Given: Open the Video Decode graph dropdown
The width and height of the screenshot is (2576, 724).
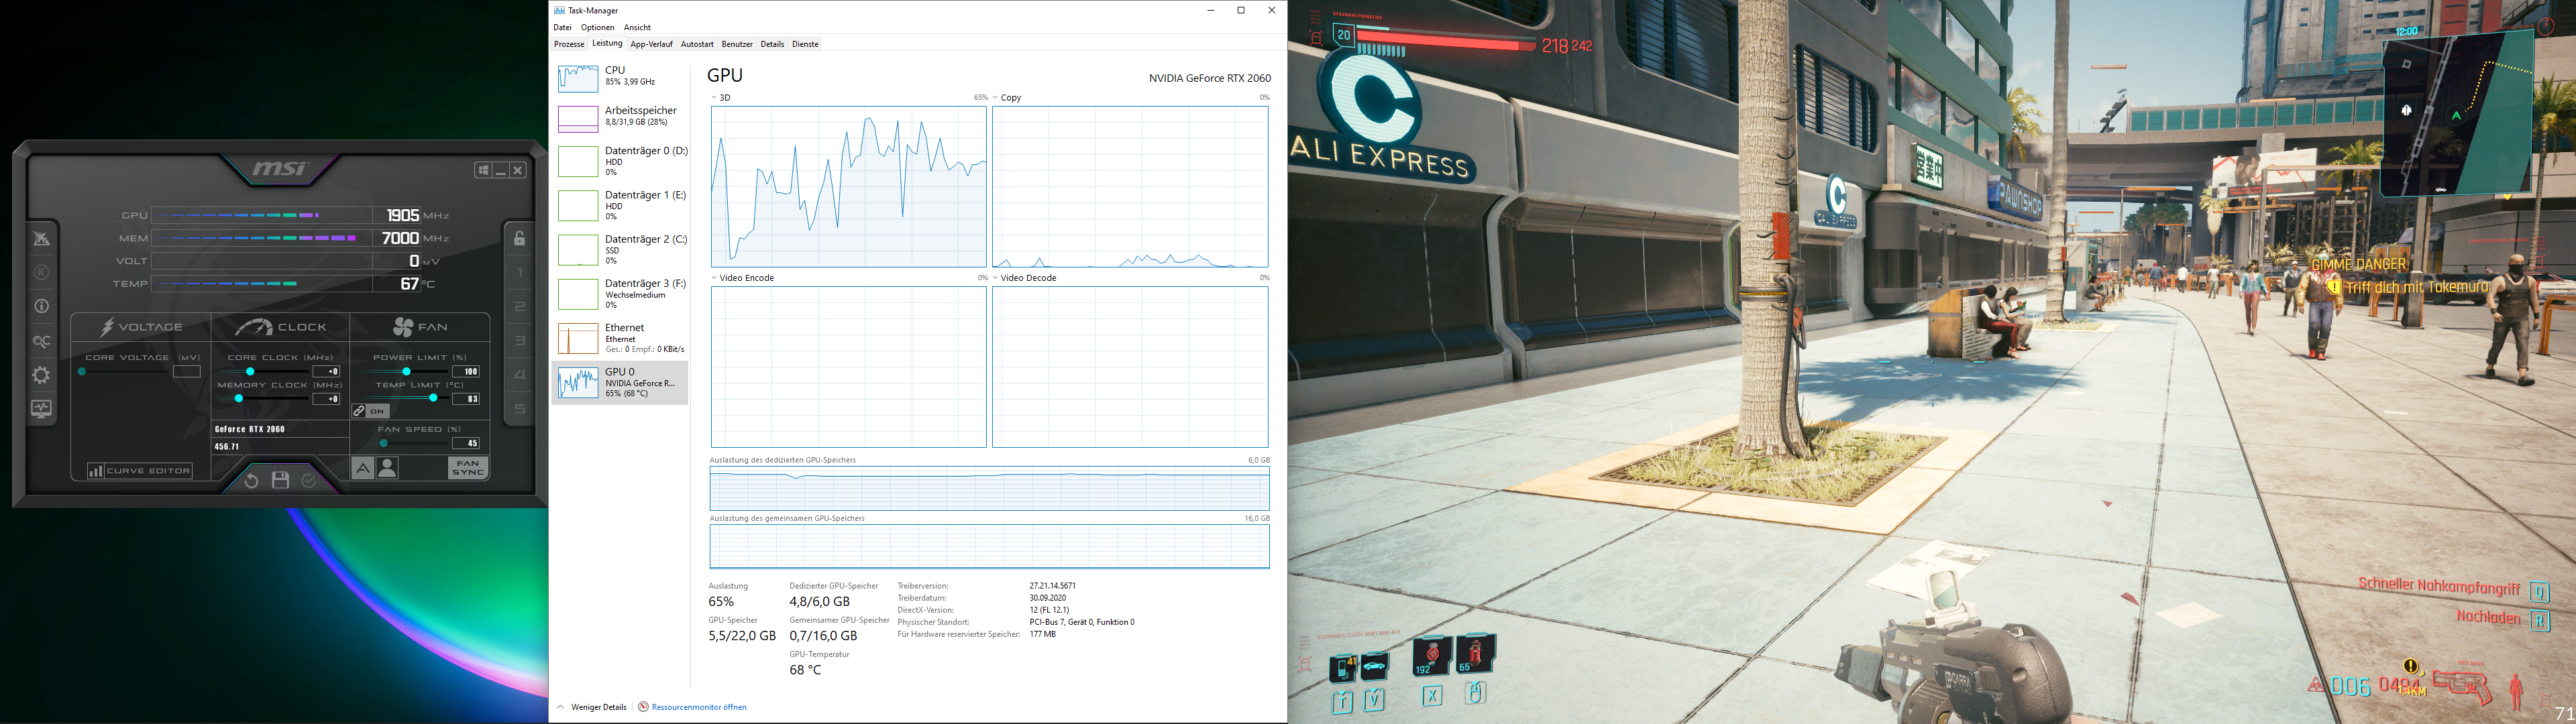Looking at the screenshot, I should tap(995, 278).
